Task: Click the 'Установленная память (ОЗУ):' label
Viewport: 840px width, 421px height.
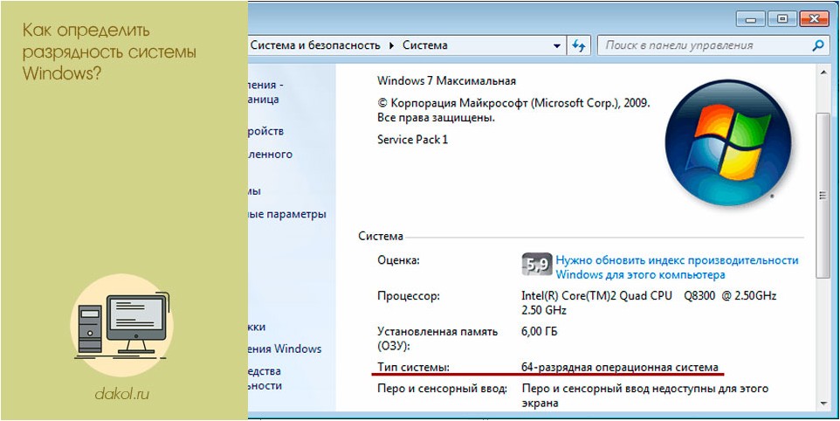Action: 437,339
